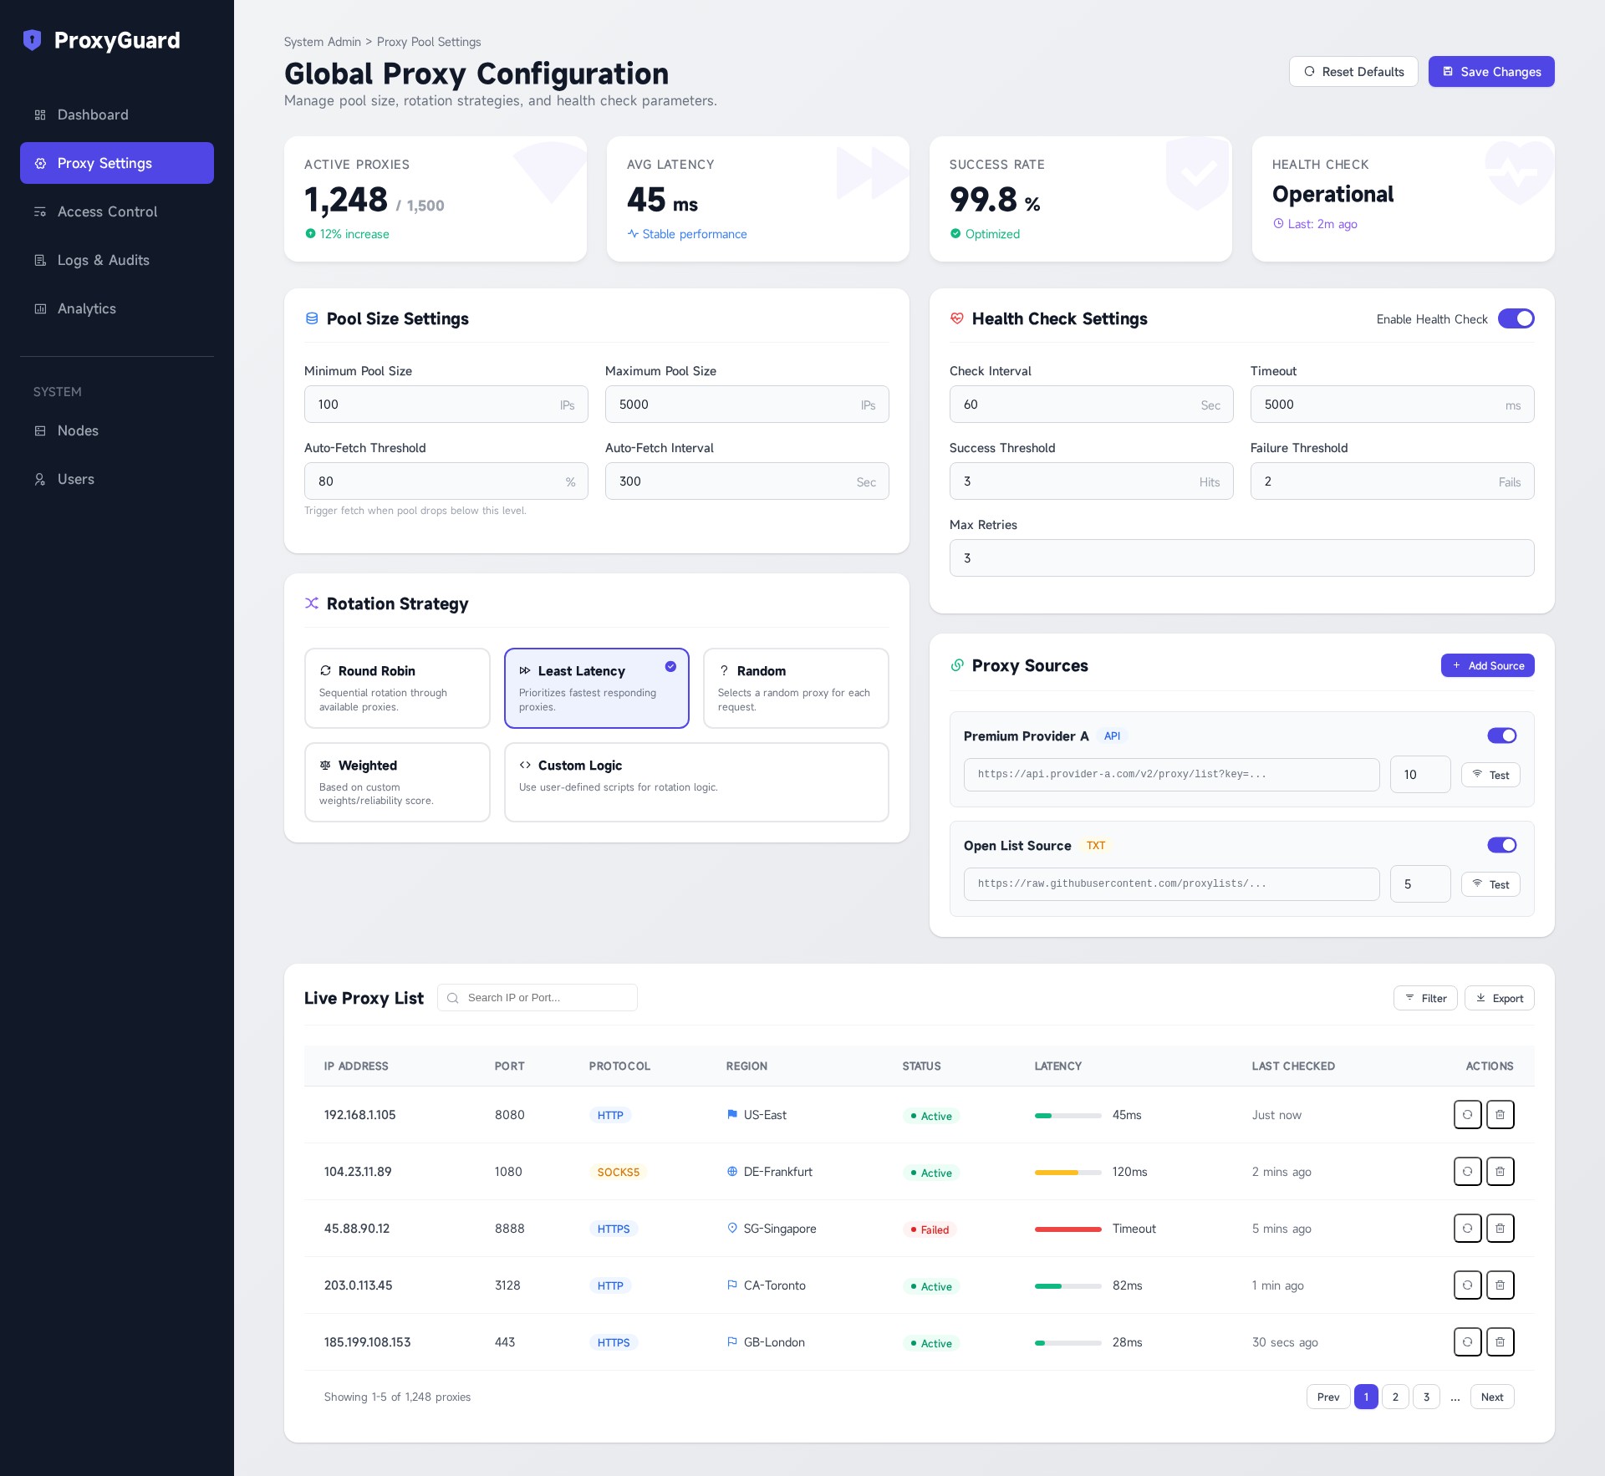Click the refresh icon for 192.168.1.105
This screenshot has height=1476, width=1605.
point(1467,1114)
